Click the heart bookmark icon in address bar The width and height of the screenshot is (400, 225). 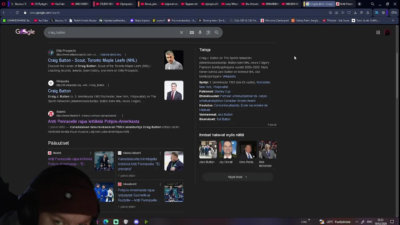coord(349,12)
